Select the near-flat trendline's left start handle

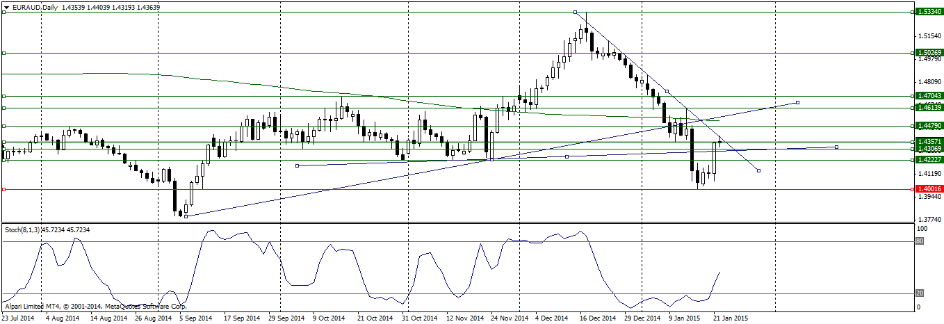(x=297, y=165)
